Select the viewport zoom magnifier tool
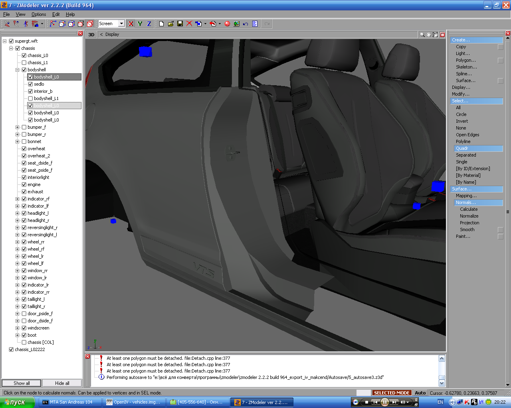Screen dimensions: 511x408 tap(422, 35)
